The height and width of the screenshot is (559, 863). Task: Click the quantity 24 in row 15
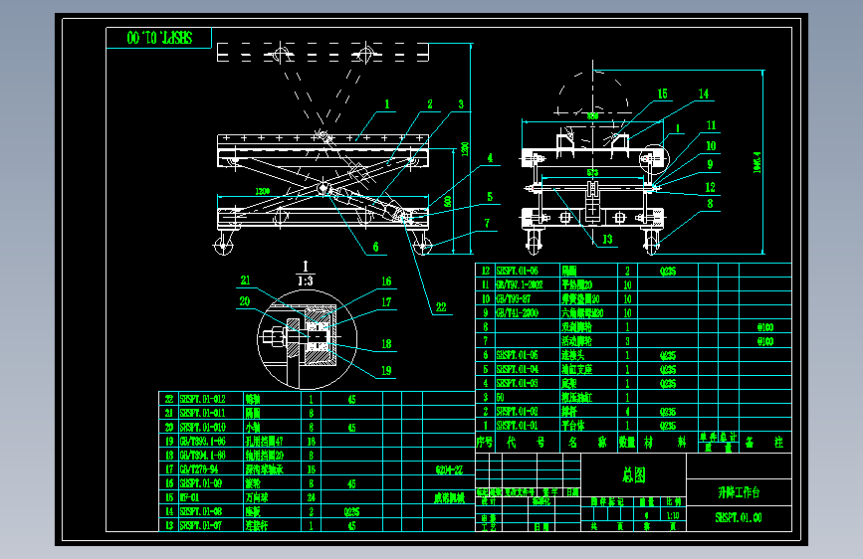pyautogui.click(x=311, y=497)
